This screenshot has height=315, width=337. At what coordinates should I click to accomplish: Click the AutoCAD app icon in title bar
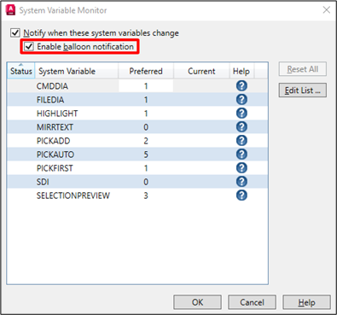[10, 10]
